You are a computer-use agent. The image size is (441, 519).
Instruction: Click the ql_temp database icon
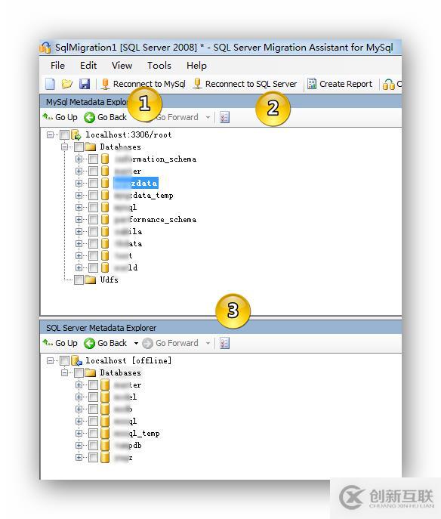pyautogui.click(x=105, y=434)
